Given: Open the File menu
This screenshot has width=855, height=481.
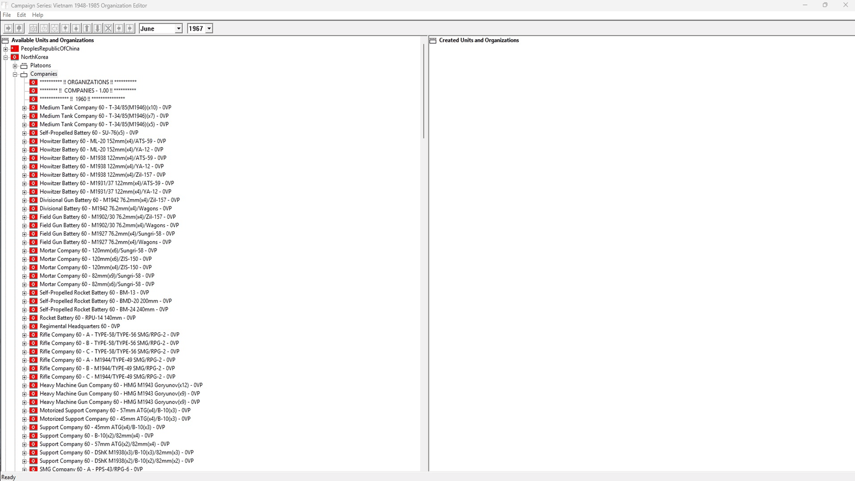Looking at the screenshot, I should (x=7, y=15).
